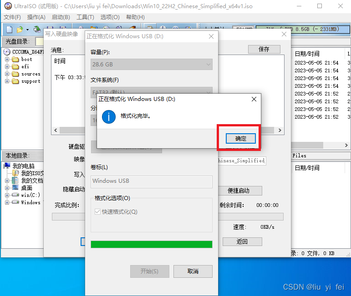Expand the boot folder node

click(x=7, y=60)
